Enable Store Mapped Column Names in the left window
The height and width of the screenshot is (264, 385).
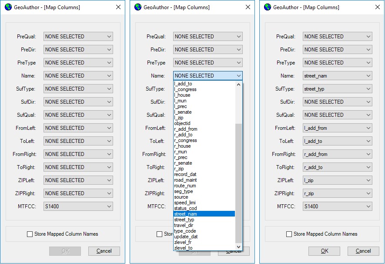pyautogui.click(x=30, y=234)
